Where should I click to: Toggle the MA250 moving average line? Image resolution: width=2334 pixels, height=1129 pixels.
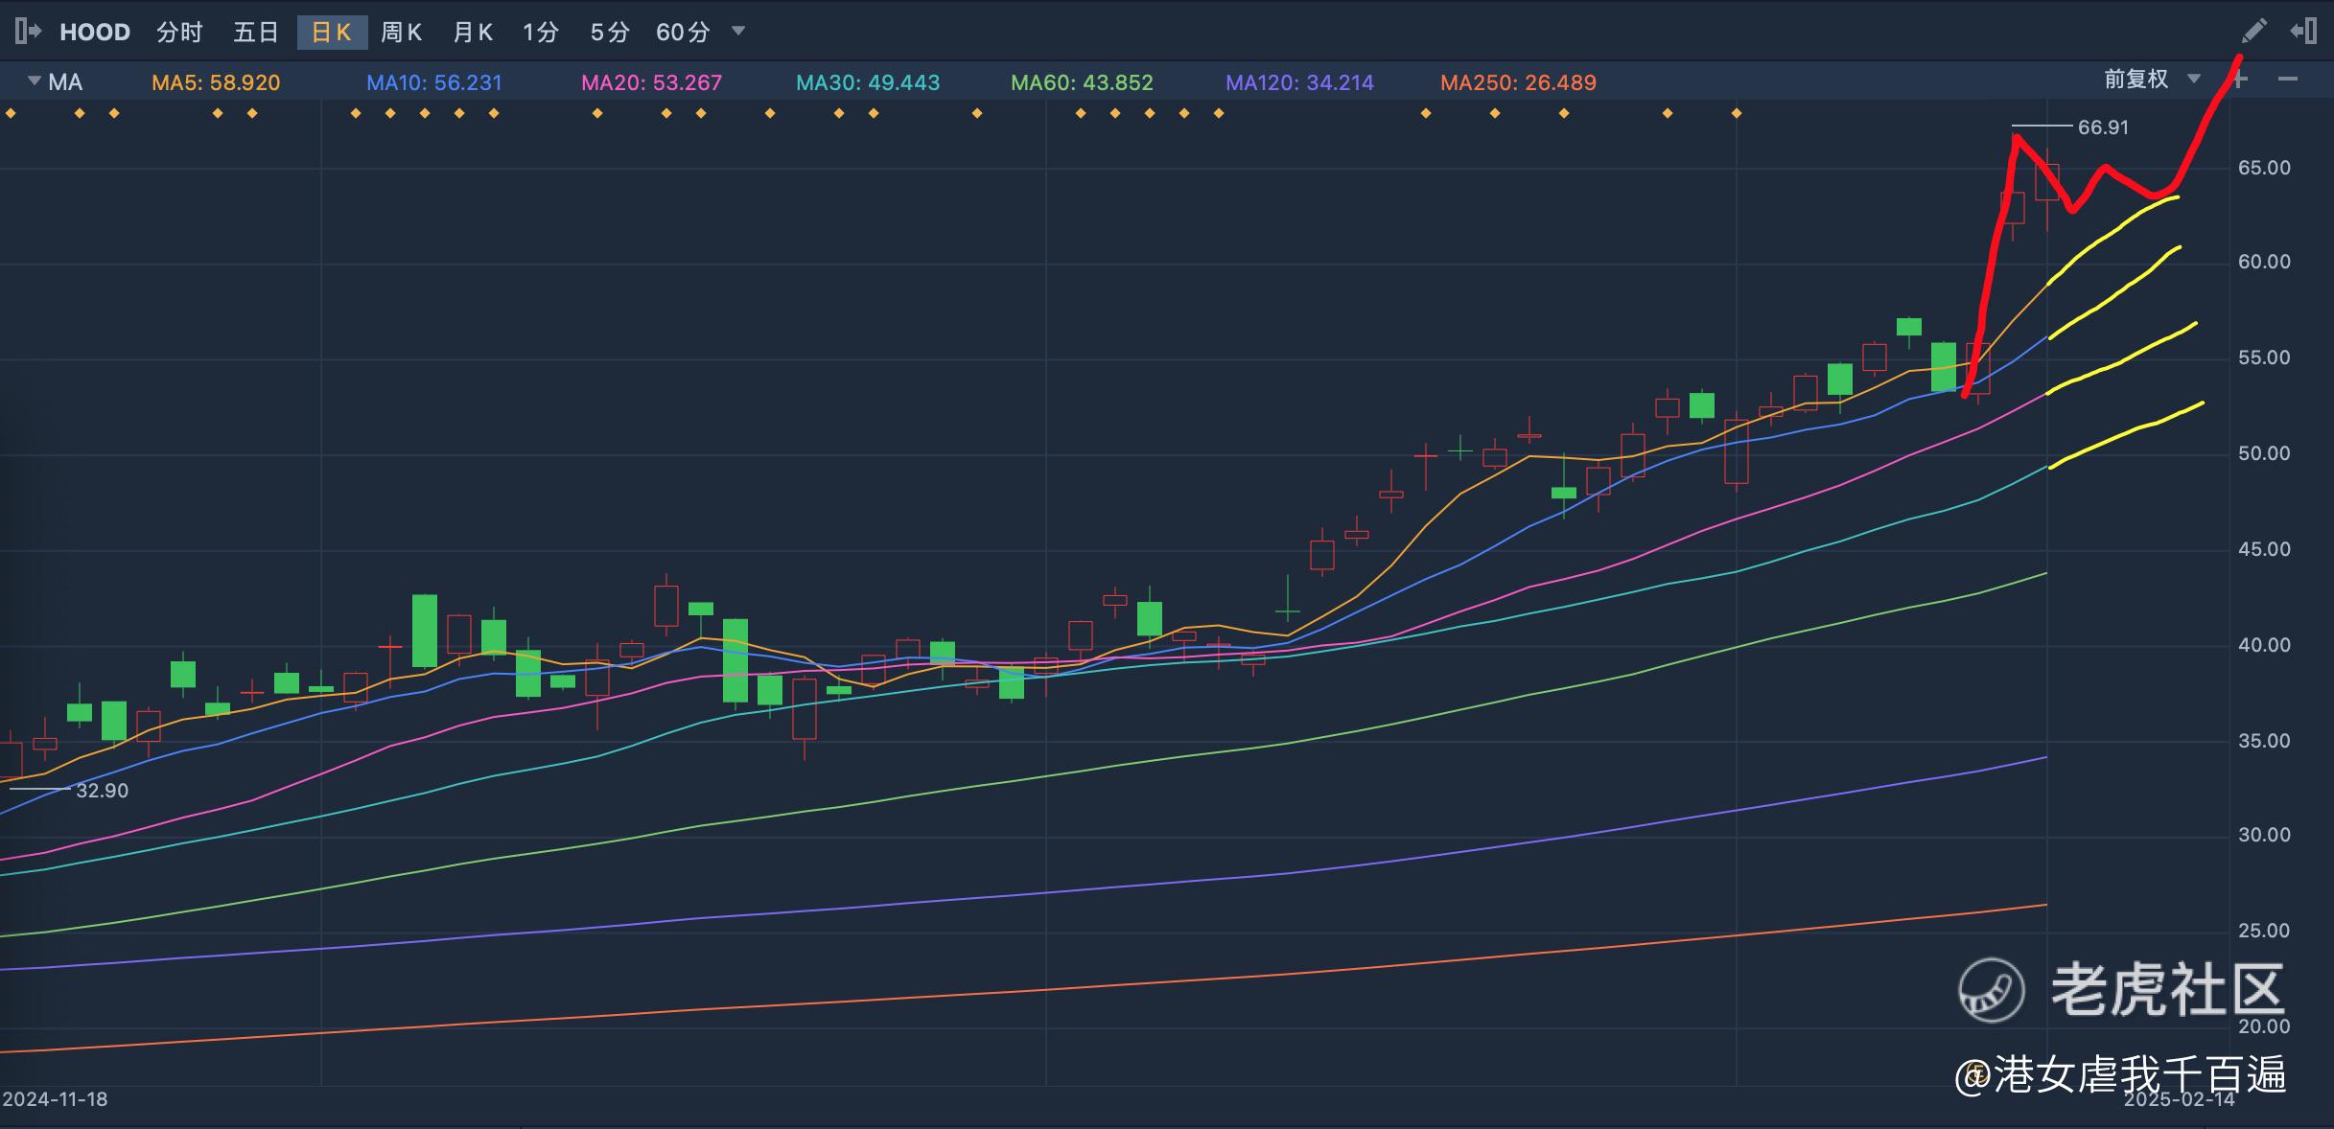[x=1518, y=82]
